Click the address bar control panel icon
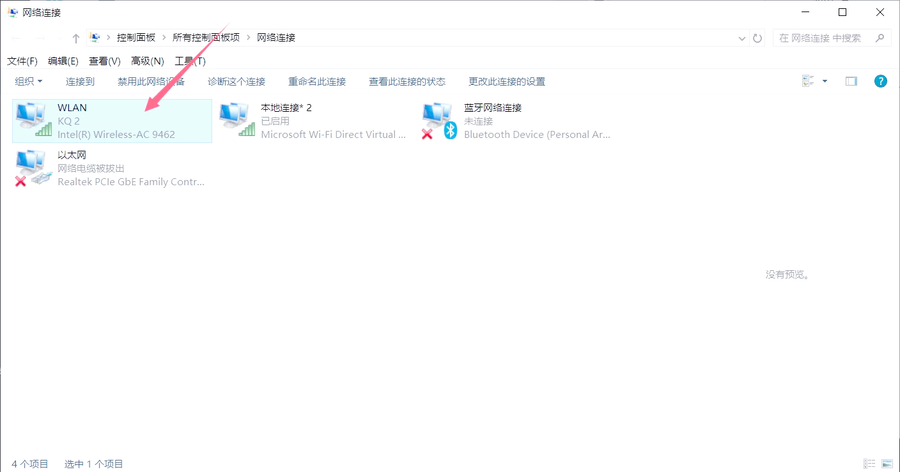 click(95, 38)
